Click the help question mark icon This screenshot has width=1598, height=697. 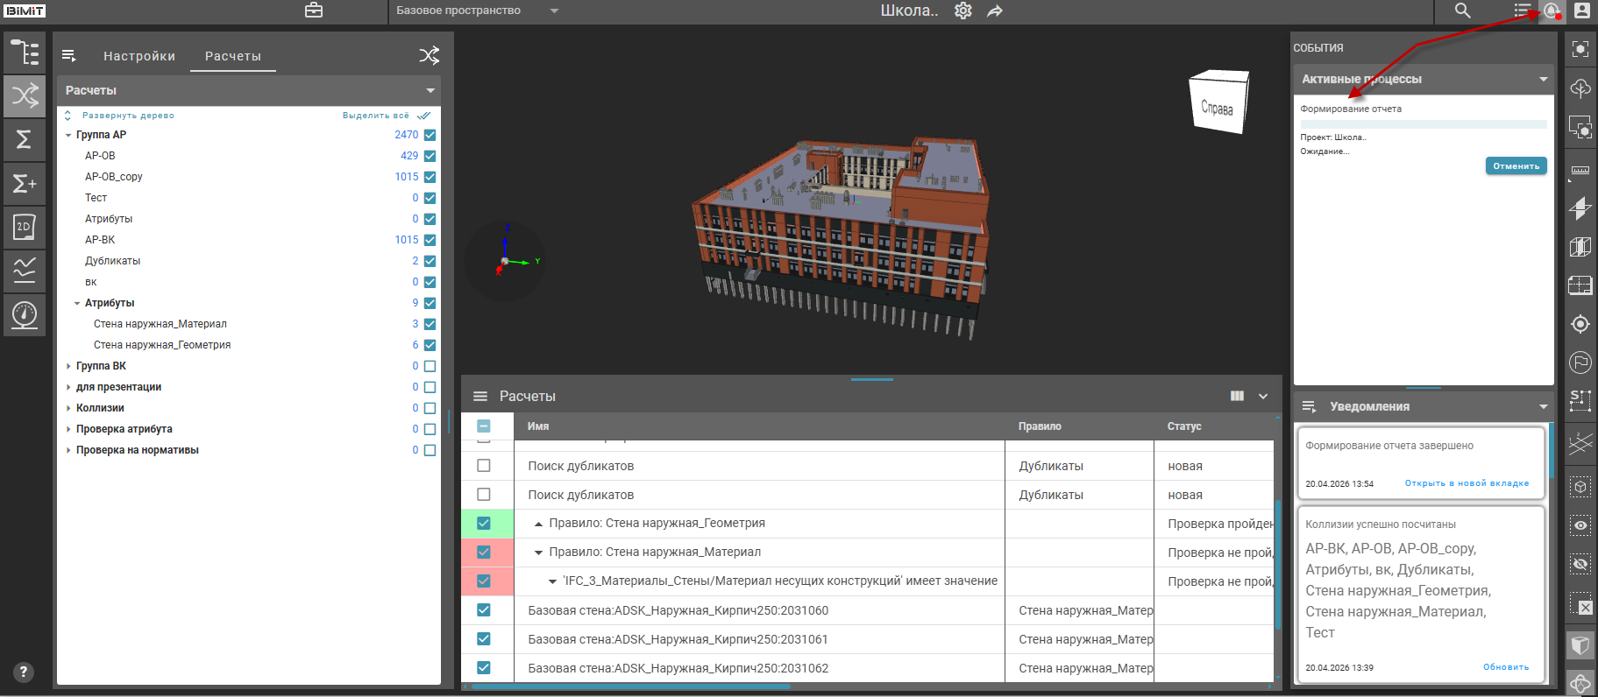click(x=24, y=672)
